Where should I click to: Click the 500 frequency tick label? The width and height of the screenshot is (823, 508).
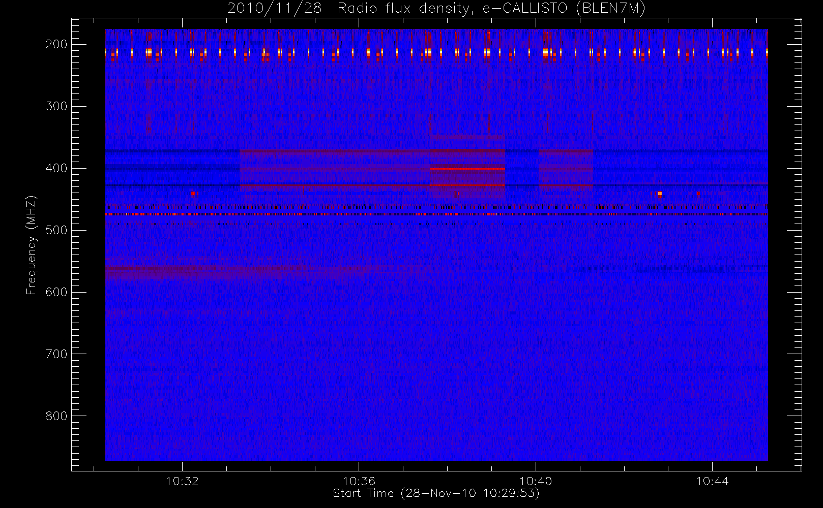click(x=56, y=230)
